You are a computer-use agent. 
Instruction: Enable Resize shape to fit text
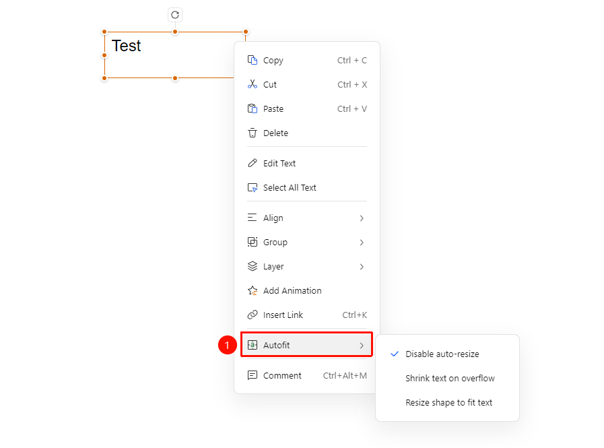447,402
